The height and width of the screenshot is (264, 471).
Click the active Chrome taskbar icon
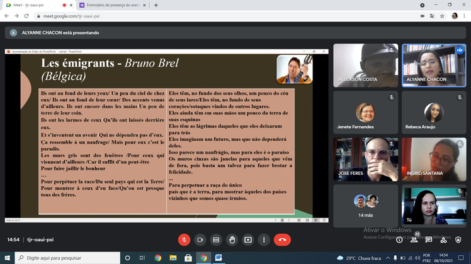203,258
